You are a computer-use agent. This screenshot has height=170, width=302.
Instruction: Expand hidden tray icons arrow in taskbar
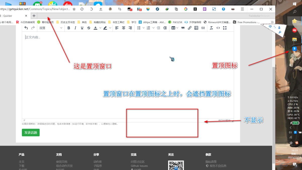point(291,128)
